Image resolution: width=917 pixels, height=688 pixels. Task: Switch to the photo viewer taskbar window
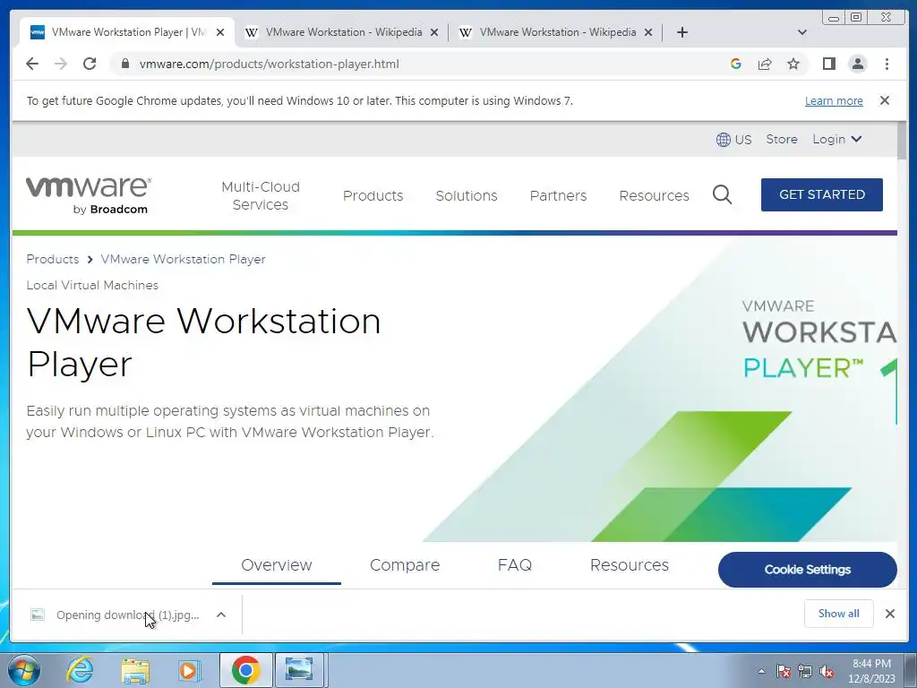tap(299, 670)
